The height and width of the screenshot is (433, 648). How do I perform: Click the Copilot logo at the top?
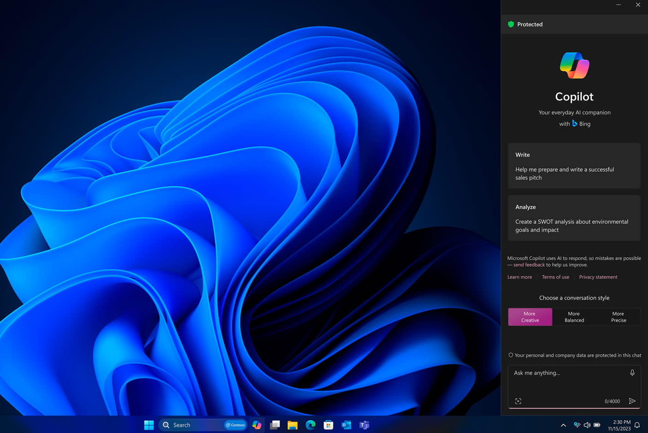click(x=574, y=65)
